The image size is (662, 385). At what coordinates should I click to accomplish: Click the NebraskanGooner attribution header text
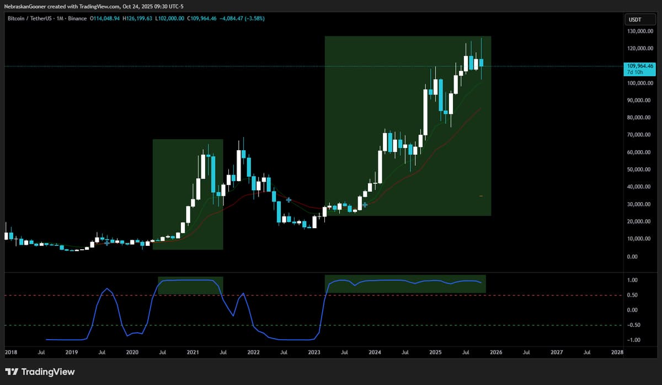[94, 6]
